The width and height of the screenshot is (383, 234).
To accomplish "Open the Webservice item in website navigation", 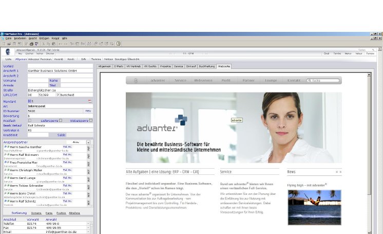I will point(203,81).
